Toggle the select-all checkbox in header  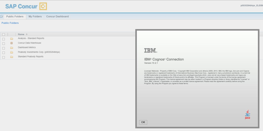(3, 34)
